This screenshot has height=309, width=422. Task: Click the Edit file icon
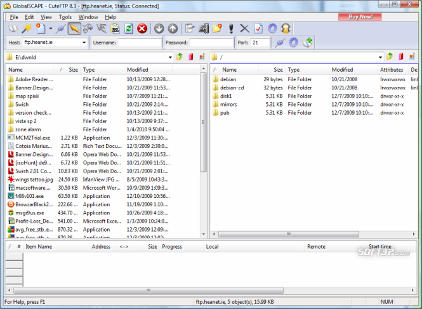point(190,29)
